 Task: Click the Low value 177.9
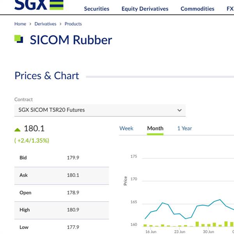[x=73, y=227]
